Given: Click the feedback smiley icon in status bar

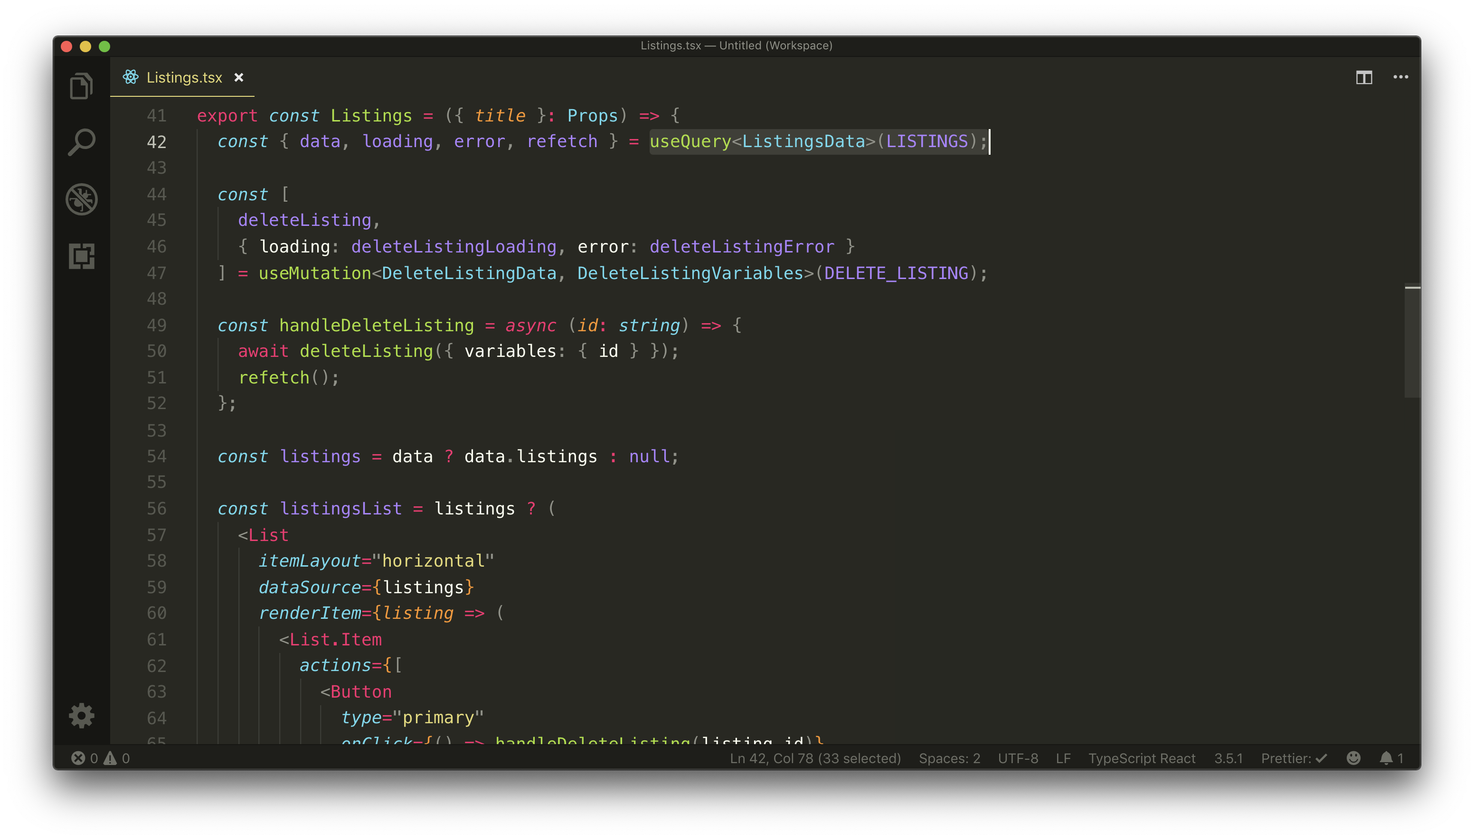Looking at the screenshot, I should tap(1353, 758).
